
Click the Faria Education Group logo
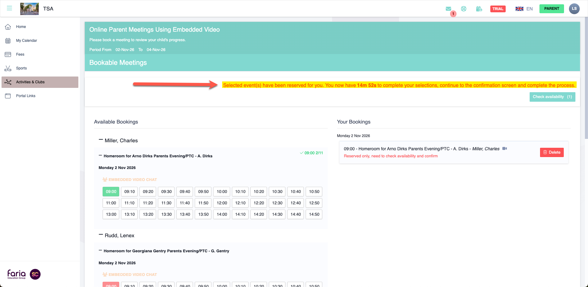click(17, 274)
